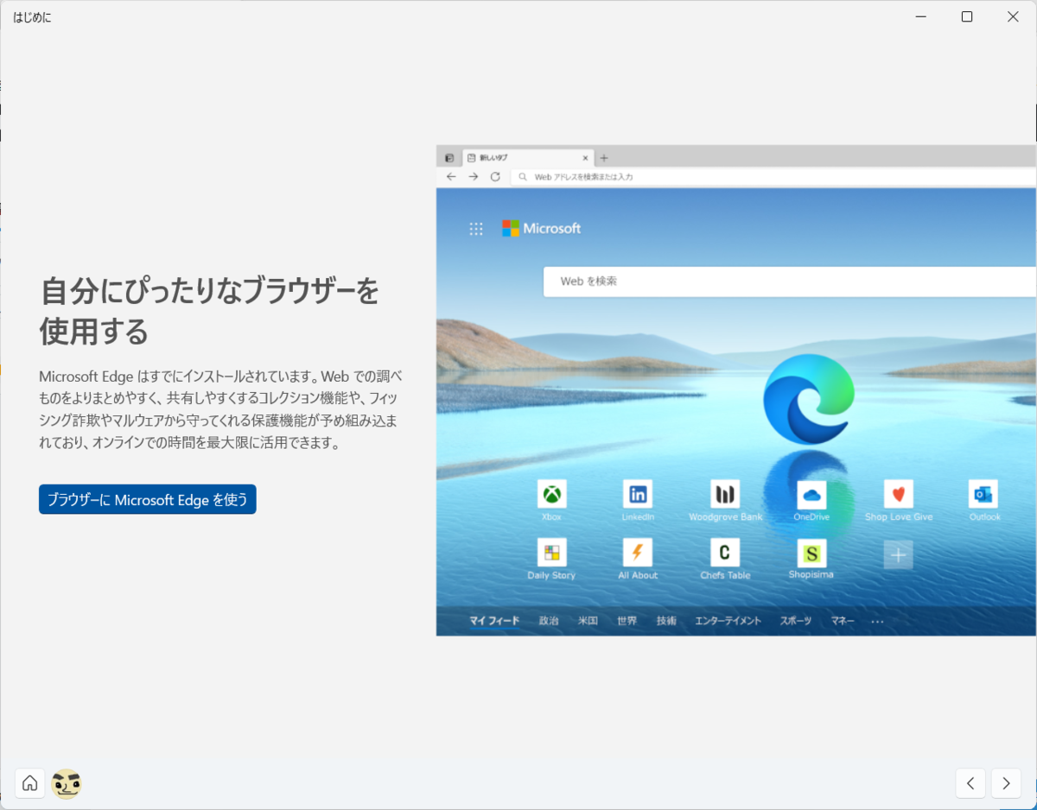Maximize the はじめに window
The width and height of the screenshot is (1037, 810).
tap(967, 16)
